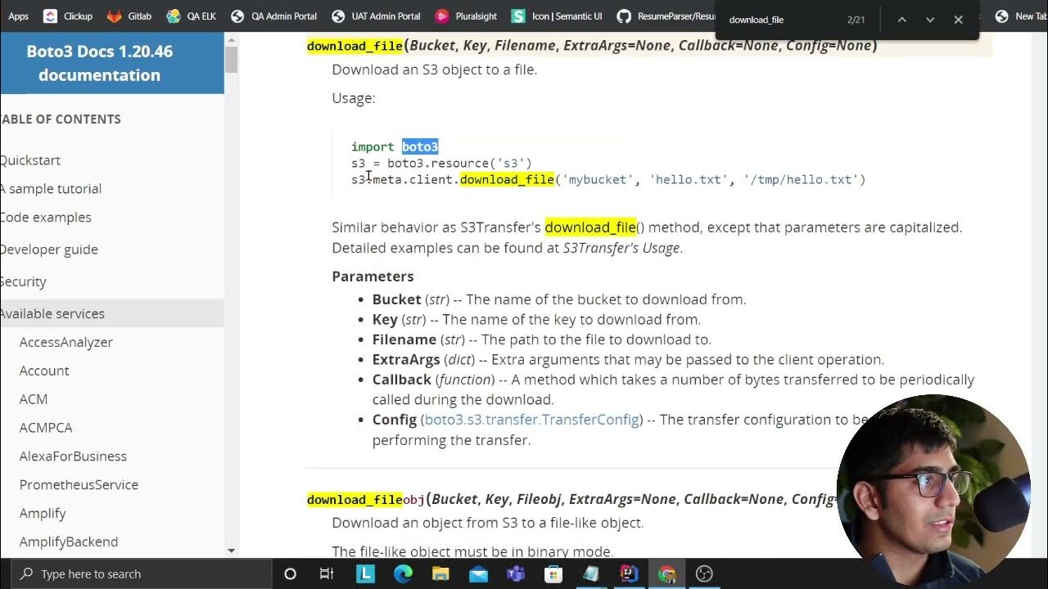Go to previous find result

(x=901, y=20)
